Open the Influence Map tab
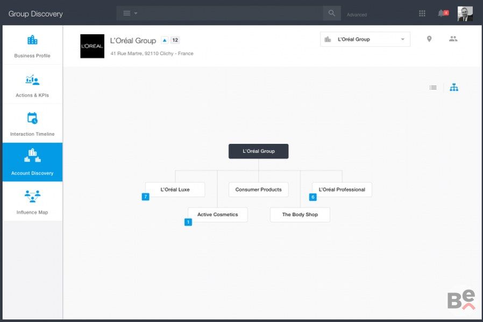Viewport: 483px width, 322px height. coord(32,202)
